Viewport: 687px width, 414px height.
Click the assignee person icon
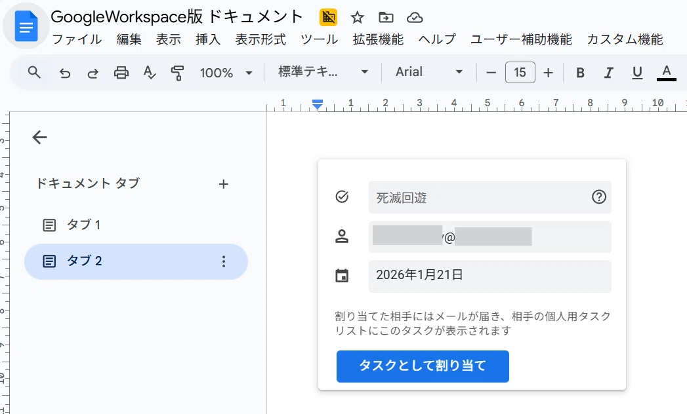[342, 236]
